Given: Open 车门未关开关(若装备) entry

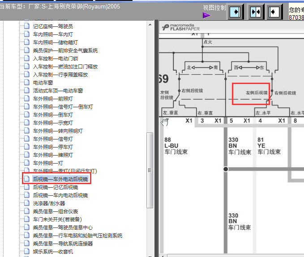Looking at the screenshot, I should tap(57, 219).
